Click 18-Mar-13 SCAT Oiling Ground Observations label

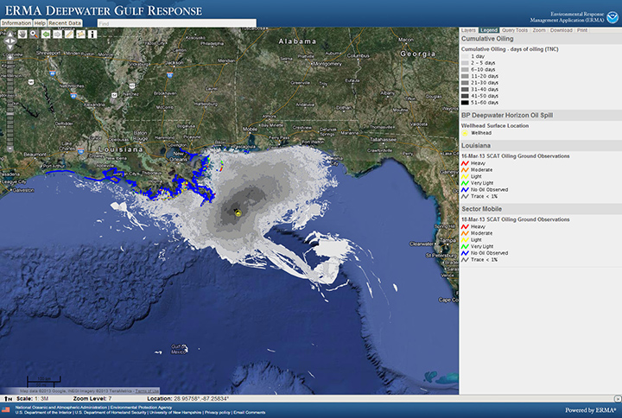pyautogui.click(x=515, y=219)
